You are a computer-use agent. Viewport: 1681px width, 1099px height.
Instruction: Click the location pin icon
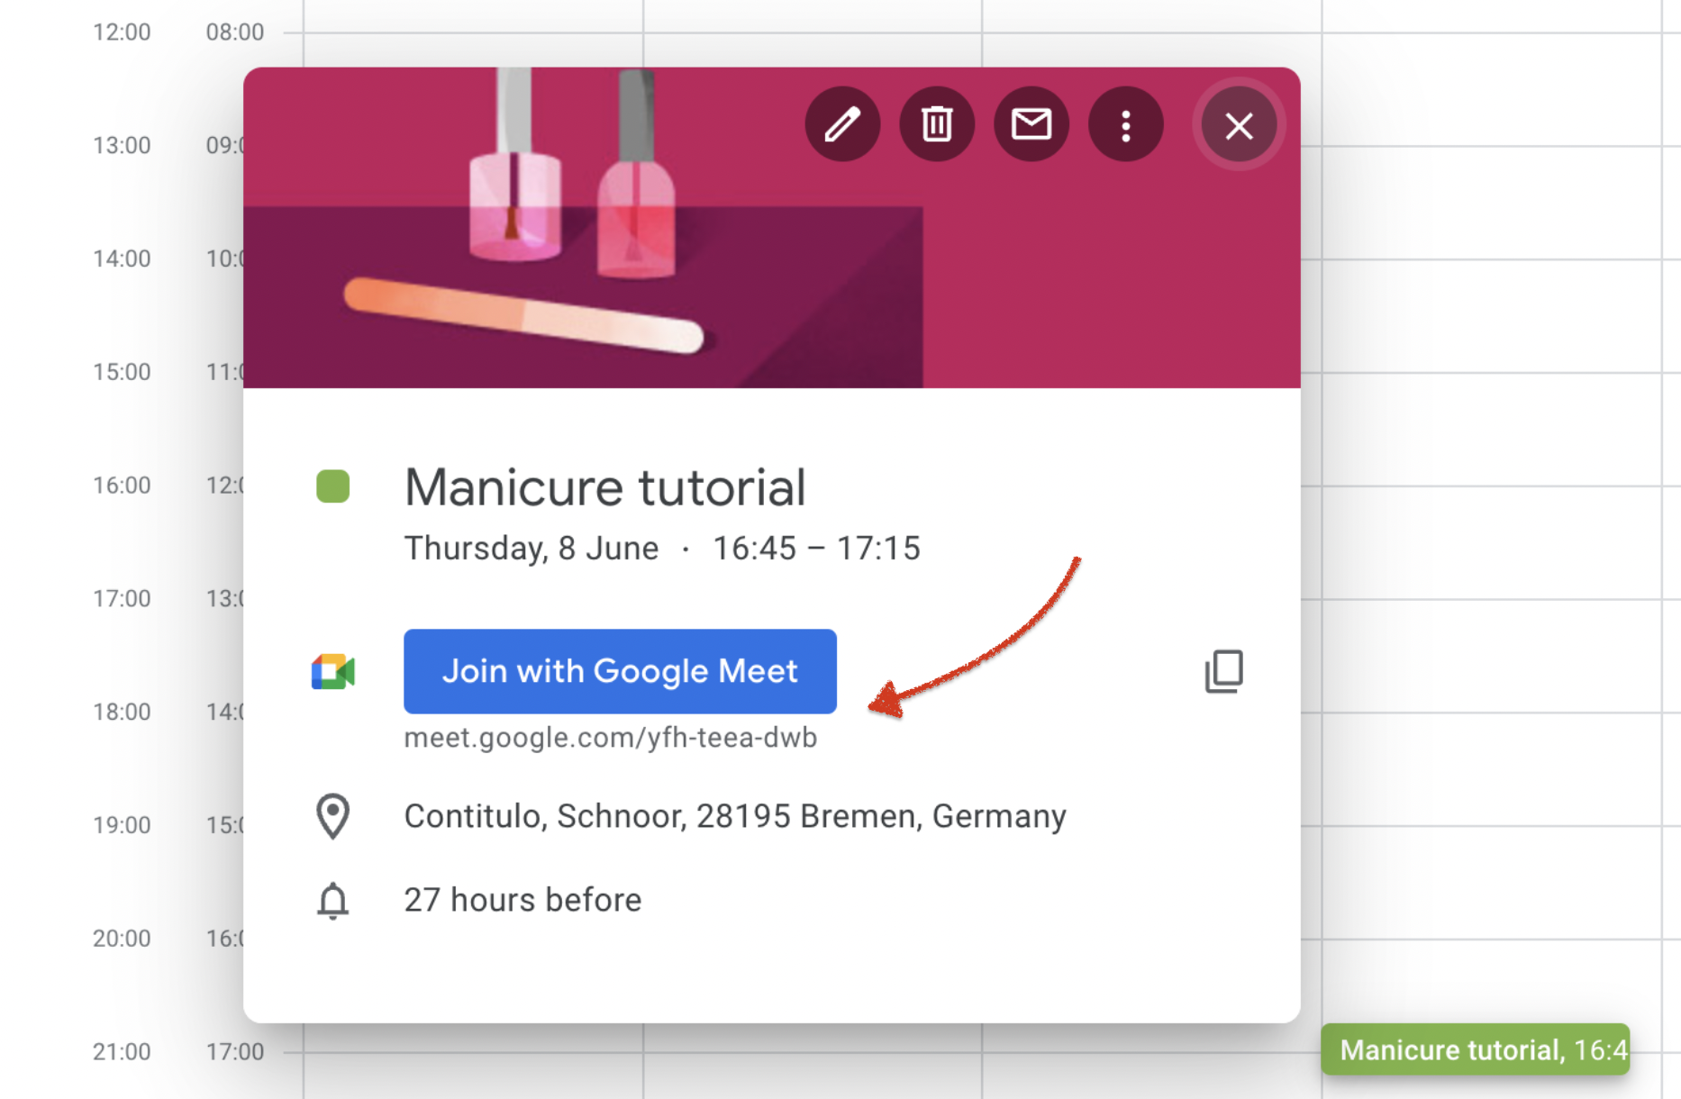pyautogui.click(x=332, y=816)
